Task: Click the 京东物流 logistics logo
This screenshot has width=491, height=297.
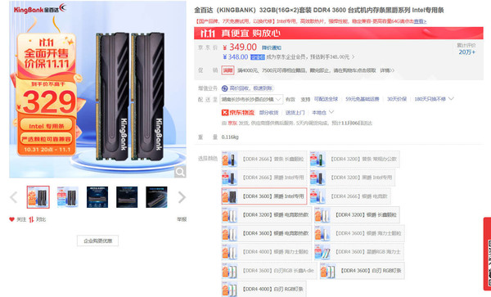Action: point(238,112)
